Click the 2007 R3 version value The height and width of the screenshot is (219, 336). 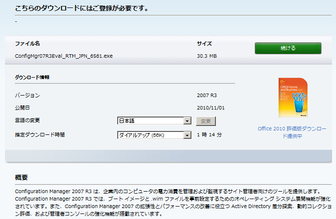pyautogui.click(x=207, y=95)
